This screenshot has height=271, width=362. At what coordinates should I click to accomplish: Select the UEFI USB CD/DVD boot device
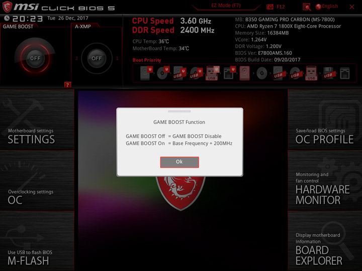point(196,73)
